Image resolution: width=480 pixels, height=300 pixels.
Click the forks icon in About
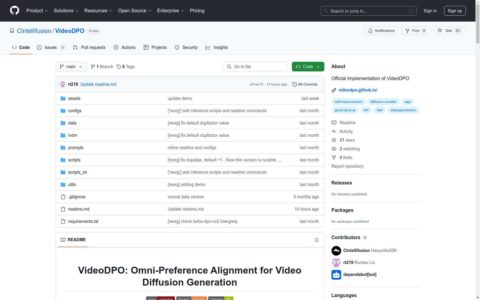pos(334,157)
